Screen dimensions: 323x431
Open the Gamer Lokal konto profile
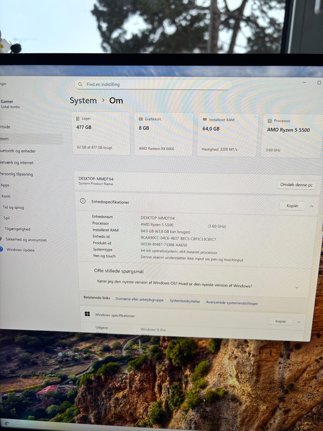click(10, 104)
